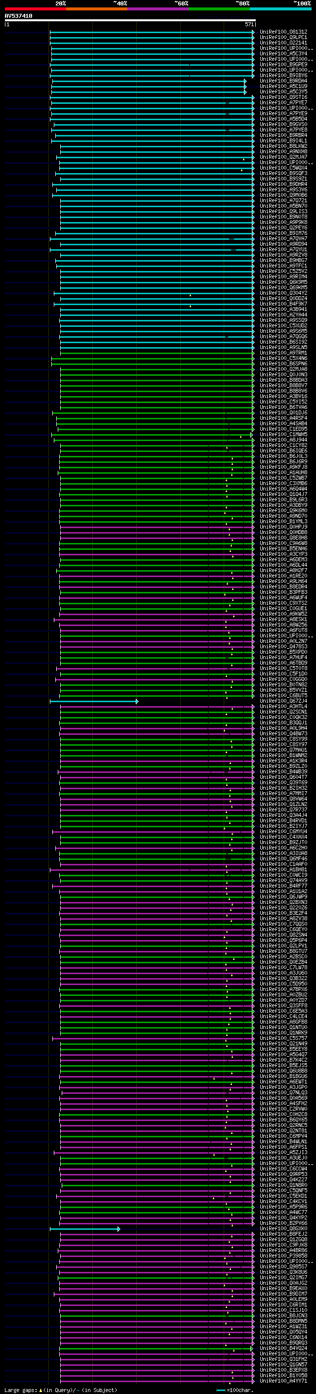Select subject label UniRef100_Q2MJA7

tap(283, 157)
